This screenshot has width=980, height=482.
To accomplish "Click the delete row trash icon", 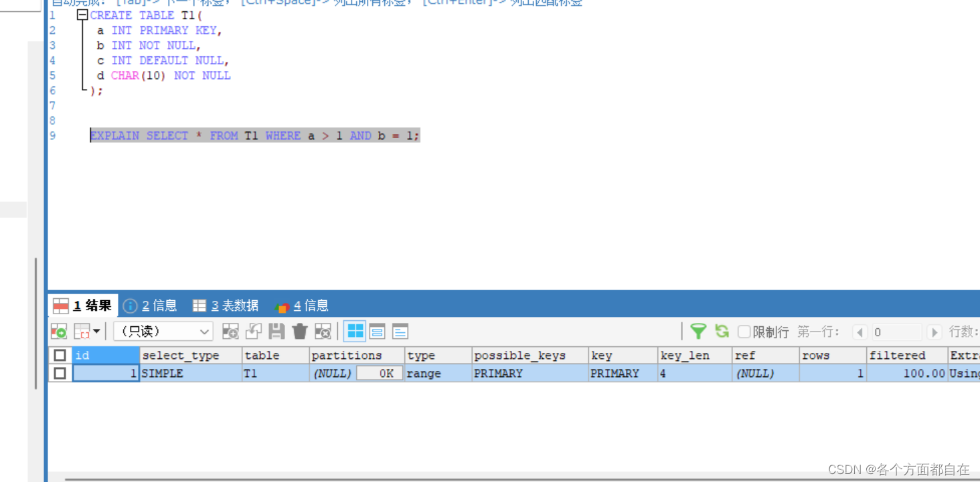I will (x=300, y=331).
